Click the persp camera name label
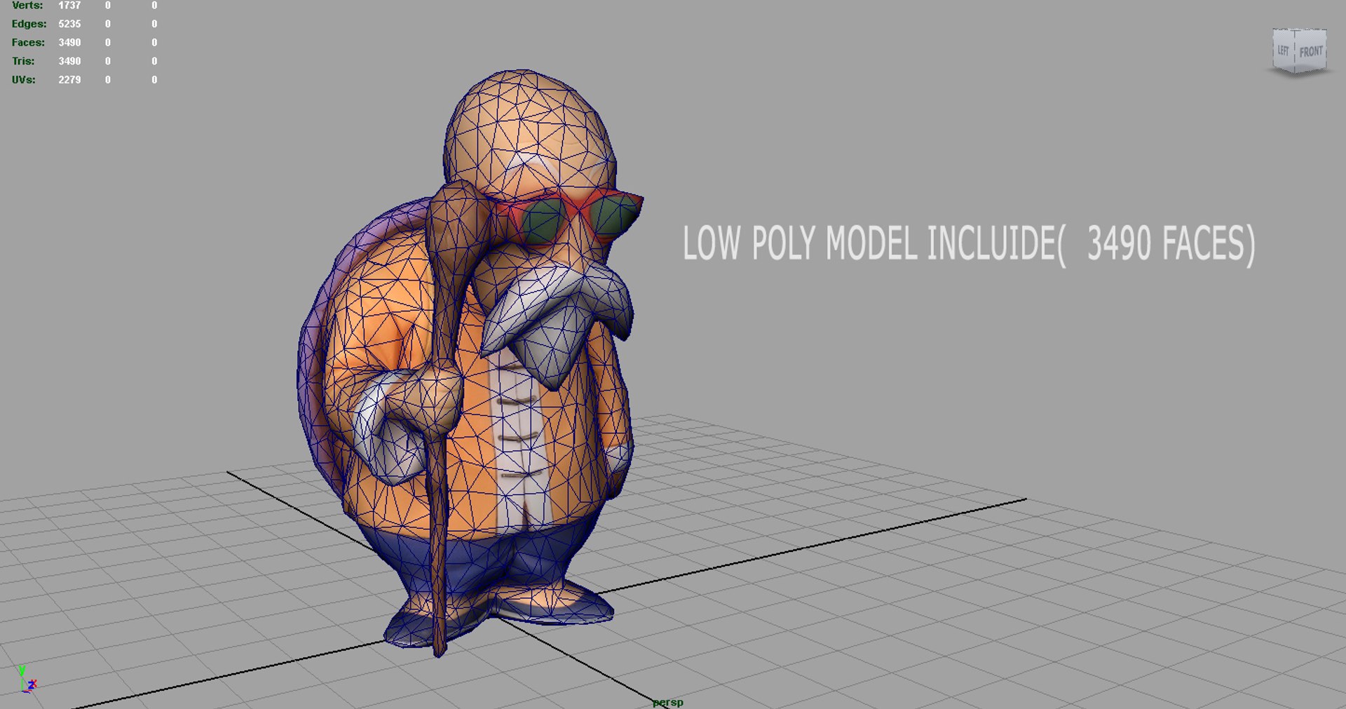Image resolution: width=1346 pixels, height=709 pixels. (667, 702)
